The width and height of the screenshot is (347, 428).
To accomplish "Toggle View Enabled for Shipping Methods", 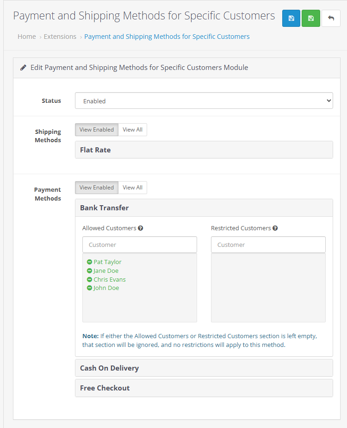I will [97, 130].
